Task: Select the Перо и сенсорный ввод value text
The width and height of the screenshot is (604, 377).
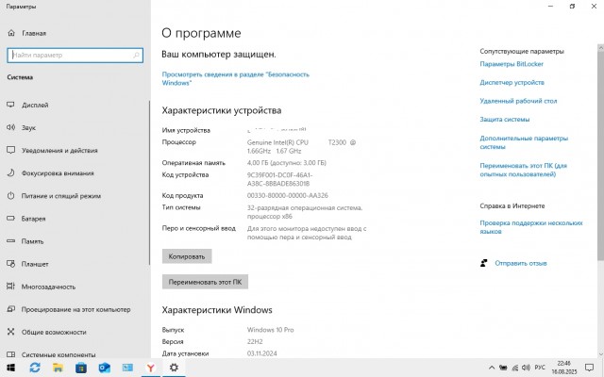Action: tap(307, 233)
